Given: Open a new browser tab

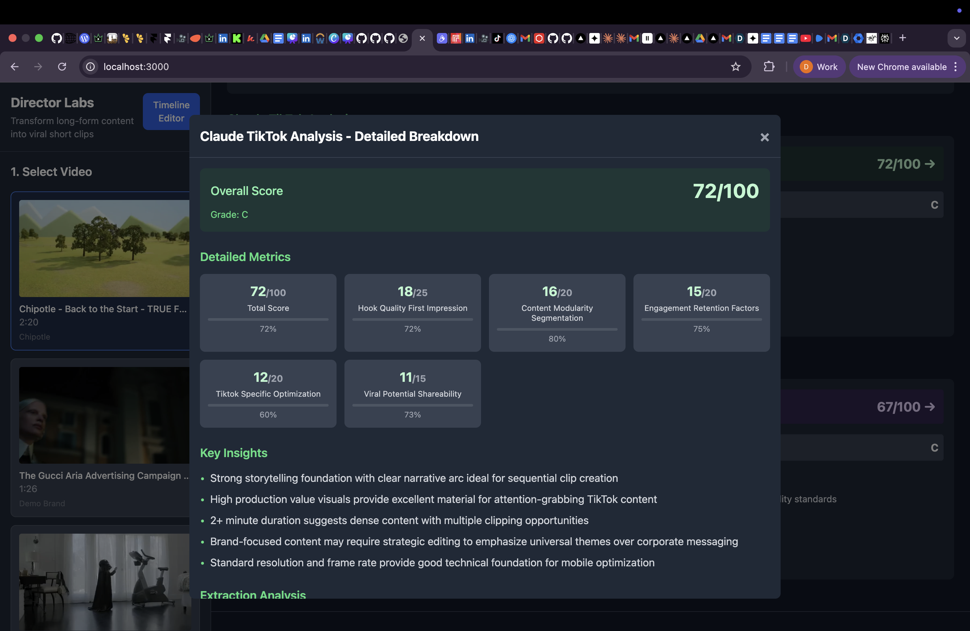Looking at the screenshot, I should pos(902,38).
